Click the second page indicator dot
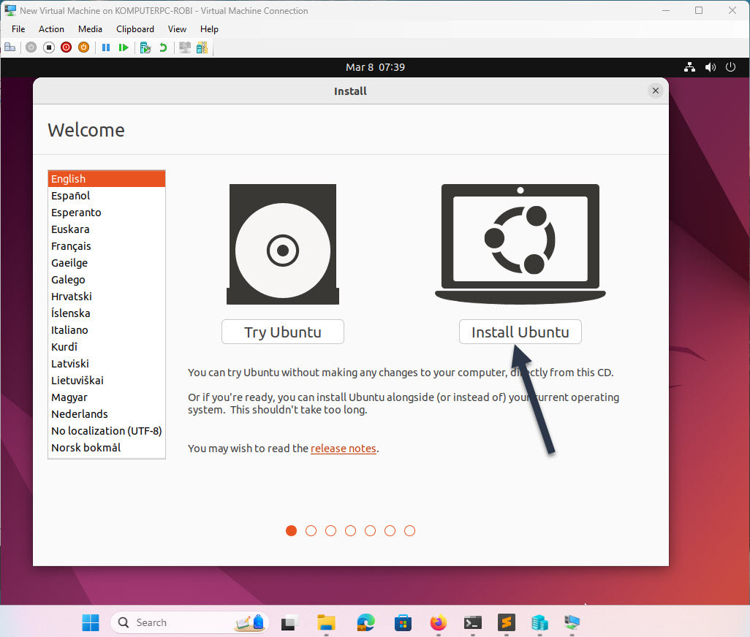 pos(311,531)
